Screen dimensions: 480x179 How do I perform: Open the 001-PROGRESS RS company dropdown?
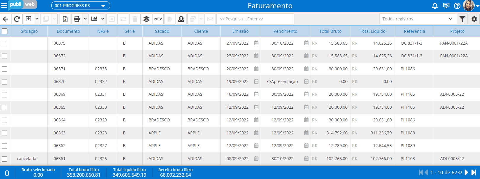click(81, 6)
